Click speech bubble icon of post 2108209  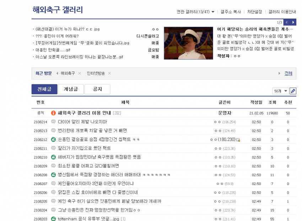click(53, 166)
